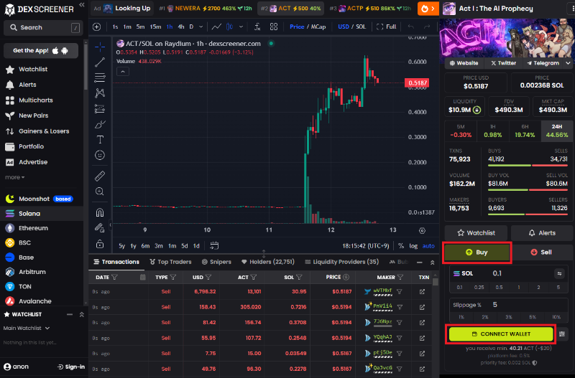Viewport: 575px width, 378px height.
Task: Open the DATE column filter
Action: [114, 277]
